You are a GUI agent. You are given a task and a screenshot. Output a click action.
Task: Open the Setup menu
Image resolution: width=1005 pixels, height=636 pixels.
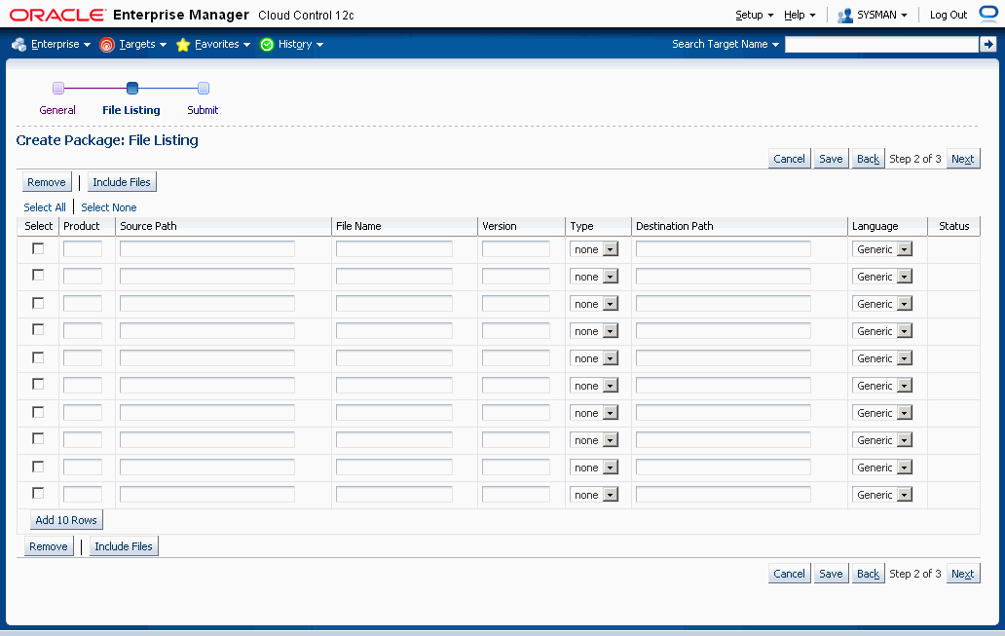pyautogui.click(x=755, y=15)
